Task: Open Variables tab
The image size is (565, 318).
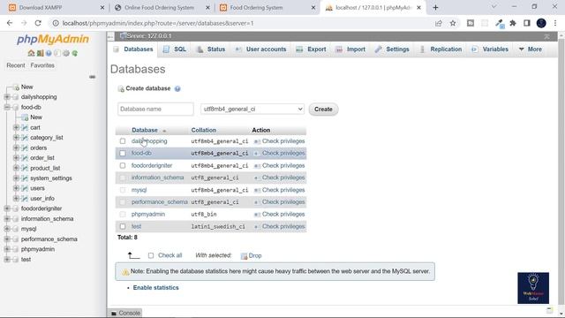Action: pyautogui.click(x=490, y=49)
